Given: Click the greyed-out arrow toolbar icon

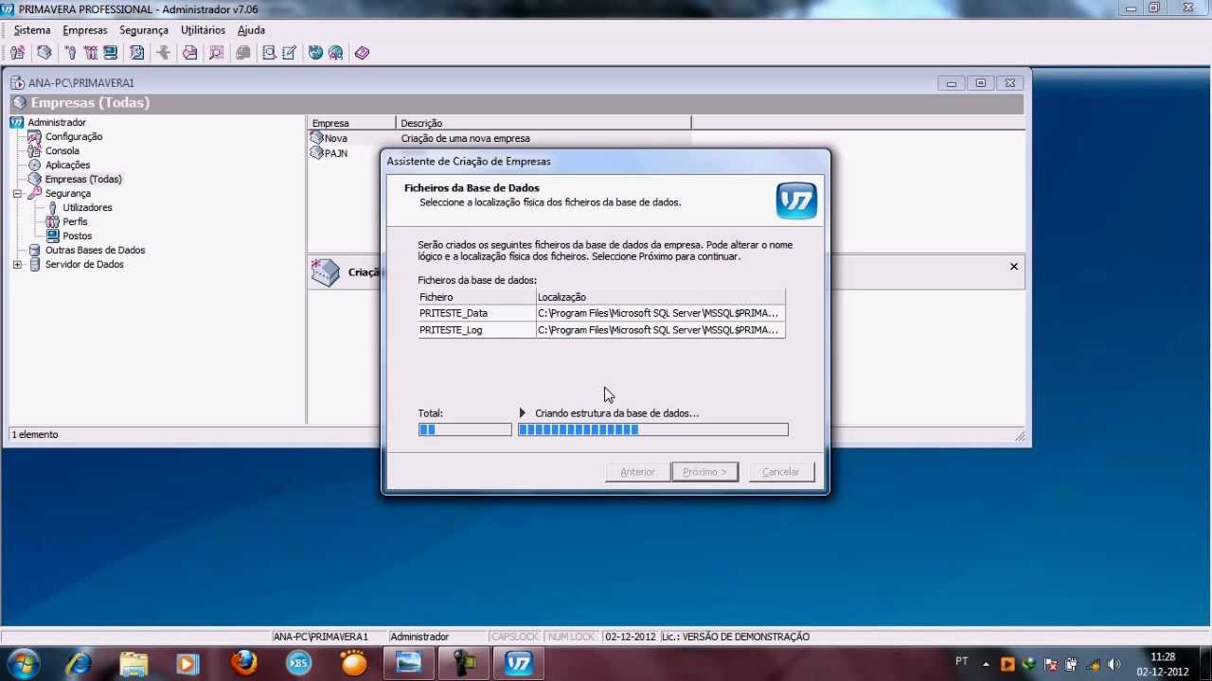Looking at the screenshot, I should click(x=163, y=53).
